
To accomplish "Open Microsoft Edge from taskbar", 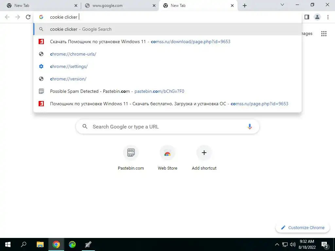I will [x=72, y=244].
